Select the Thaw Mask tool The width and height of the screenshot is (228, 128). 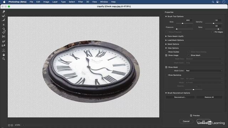point(4,46)
